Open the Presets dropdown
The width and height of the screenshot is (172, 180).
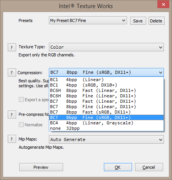pyautogui.click(x=88, y=20)
